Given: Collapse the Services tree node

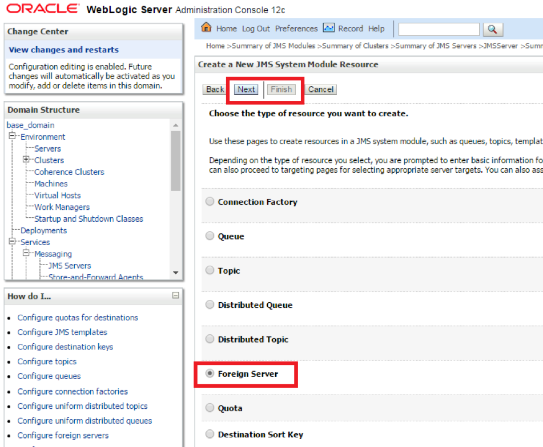Looking at the screenshot, I should pyautogui.click(x=12, y=242).
